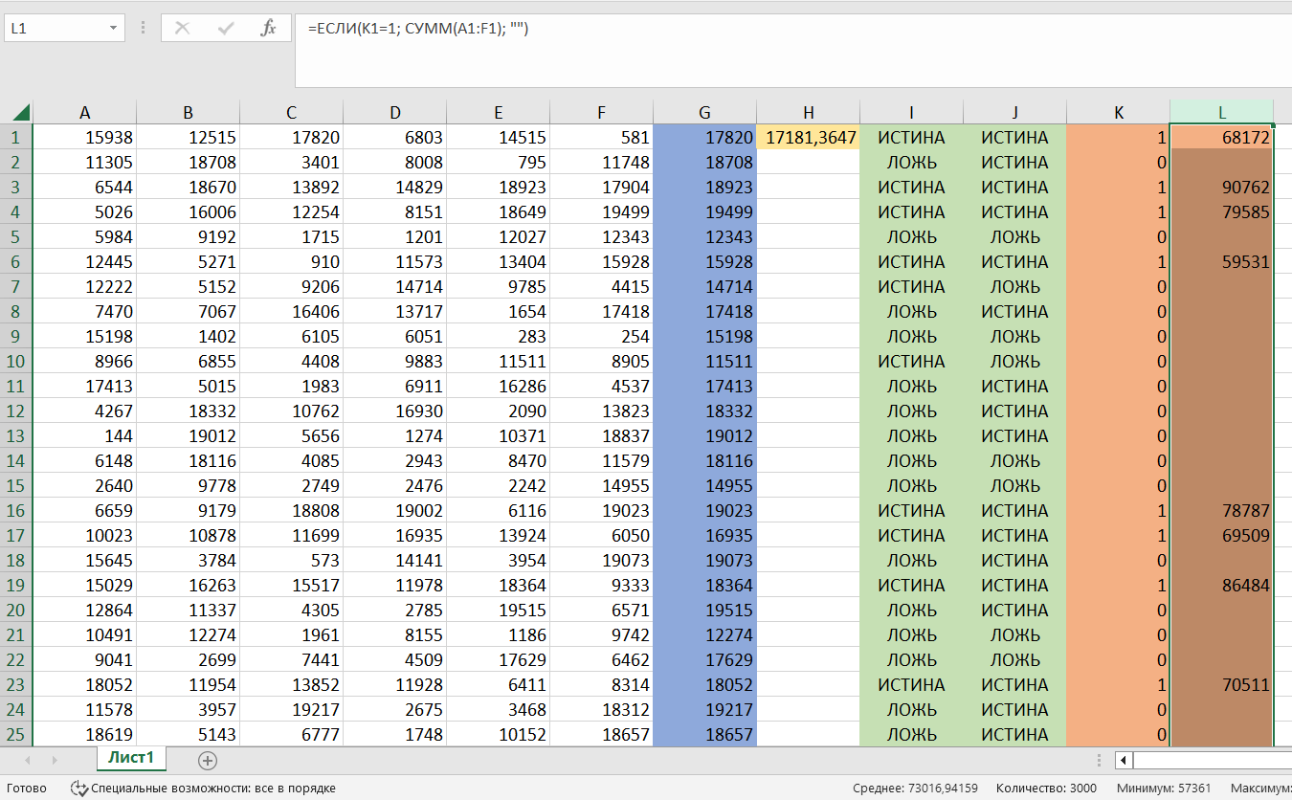
Task: Click the Enter checkmark icon in formula bar
Action: (x=226, y=29)
